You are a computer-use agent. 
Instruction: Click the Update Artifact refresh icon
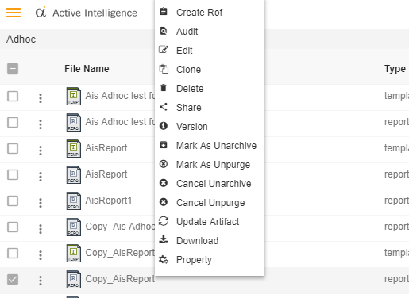click(164, 221)
